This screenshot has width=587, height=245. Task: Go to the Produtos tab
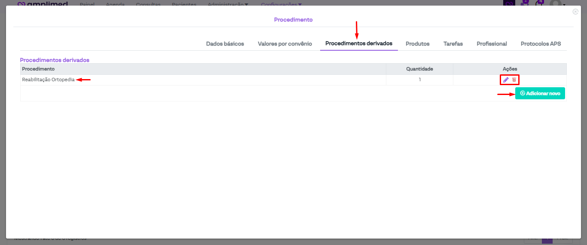click(417, 44)
